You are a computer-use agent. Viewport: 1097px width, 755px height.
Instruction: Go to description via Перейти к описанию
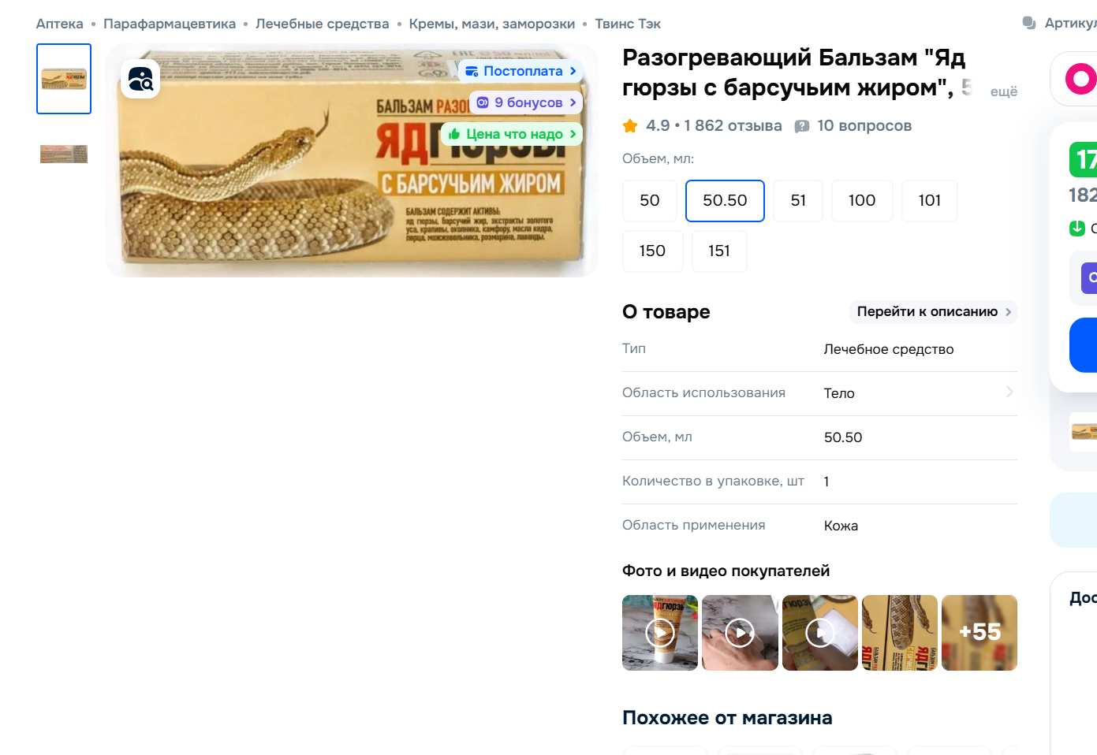(934, 312)
